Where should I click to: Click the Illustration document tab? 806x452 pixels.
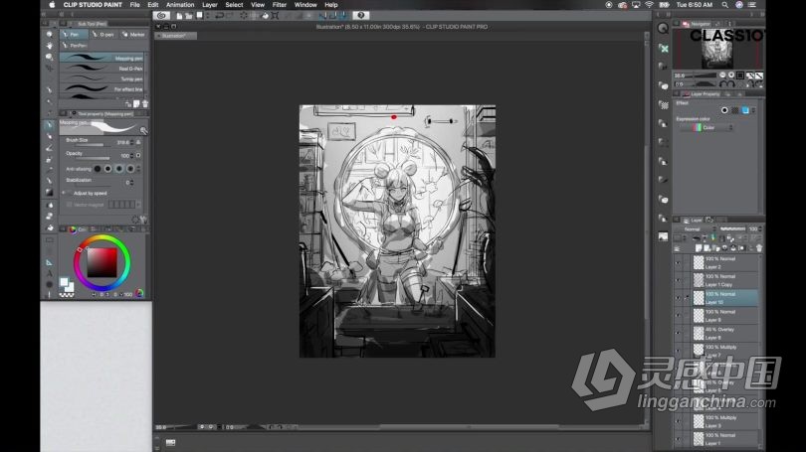175,36
